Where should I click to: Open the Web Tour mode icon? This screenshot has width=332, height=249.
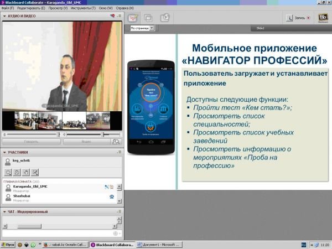[164, 18]
